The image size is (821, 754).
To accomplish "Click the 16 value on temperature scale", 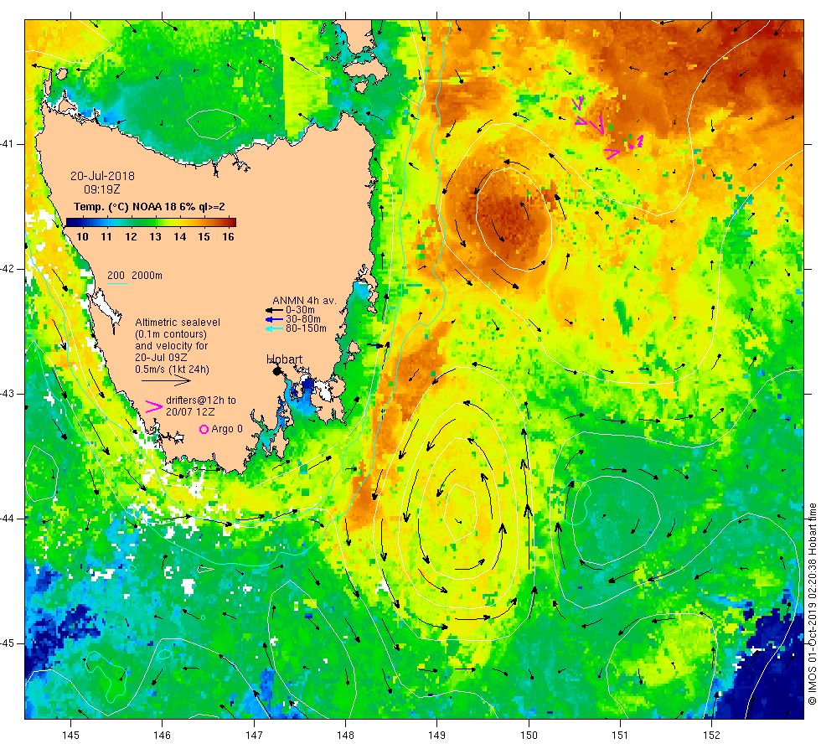I will (228, 236).
